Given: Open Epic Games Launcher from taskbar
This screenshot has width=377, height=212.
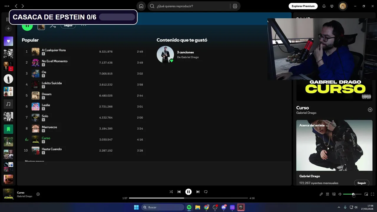Looking at the screenshot, I should 241,207.
